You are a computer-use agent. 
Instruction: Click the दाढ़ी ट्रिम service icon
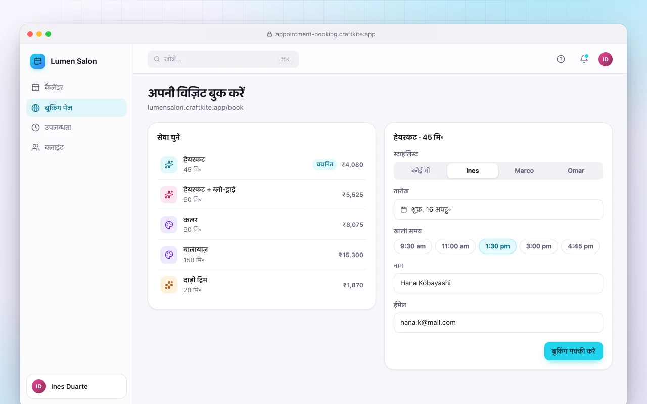tap(169, 285)
